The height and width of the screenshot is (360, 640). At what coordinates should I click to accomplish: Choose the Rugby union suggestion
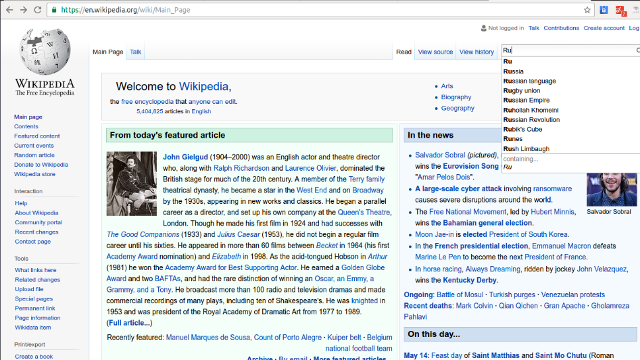click(571, 91)
